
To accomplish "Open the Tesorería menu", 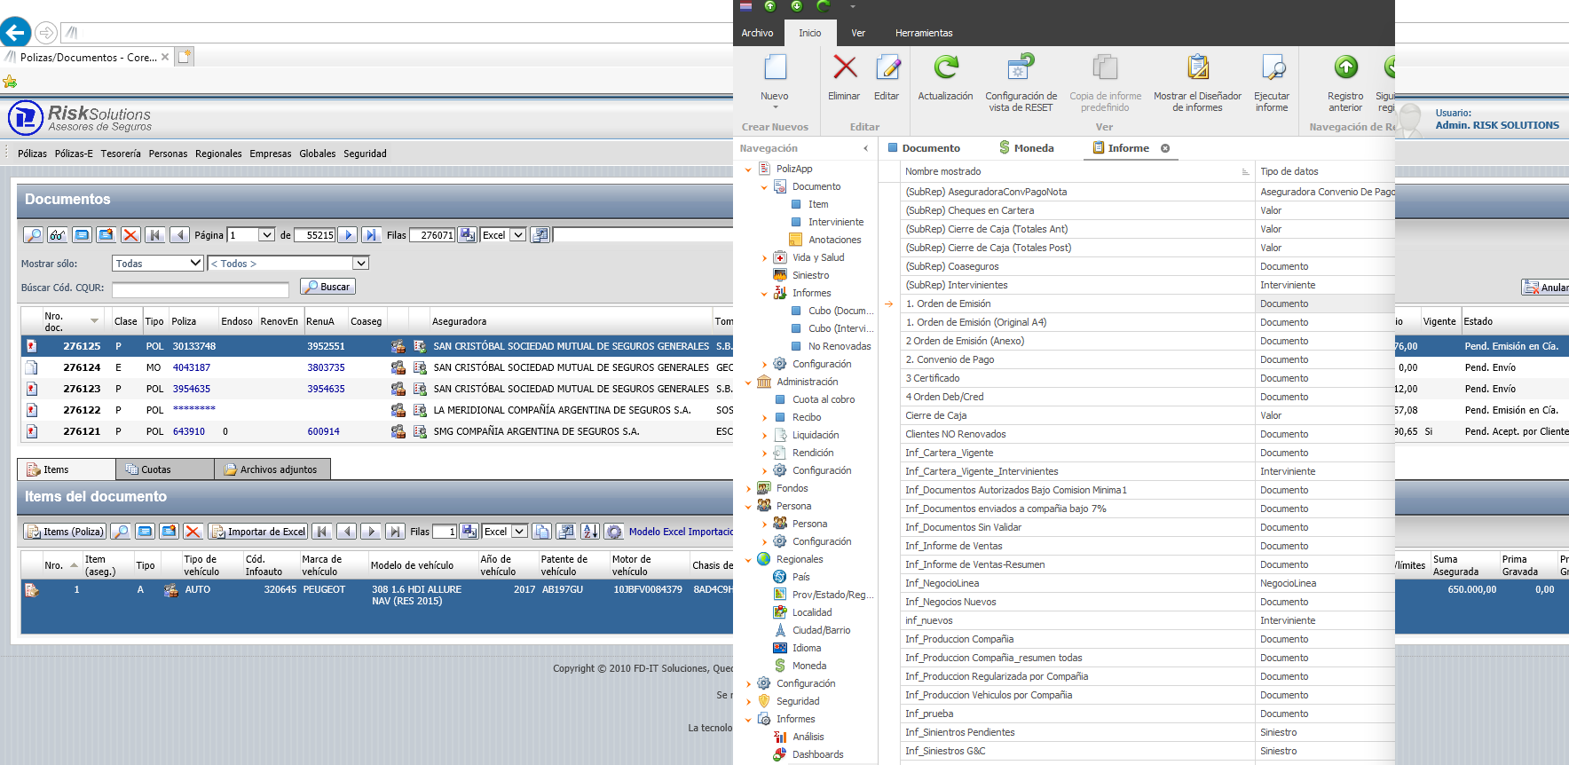I will coord(121,154).
